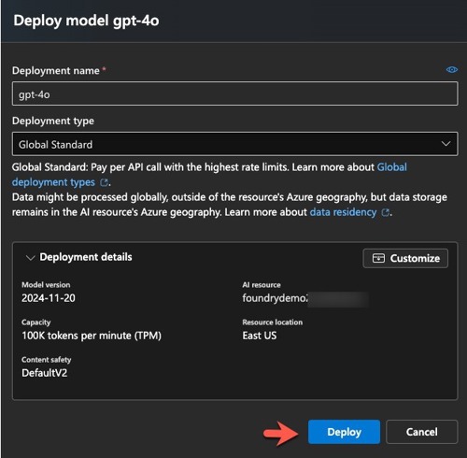Screen dimensions: 467x458
Task: Click the 100K tokens per minute value
Action: point(92,336)
